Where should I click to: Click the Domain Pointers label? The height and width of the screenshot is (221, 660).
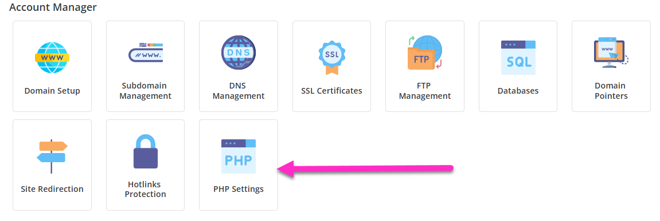611,91
